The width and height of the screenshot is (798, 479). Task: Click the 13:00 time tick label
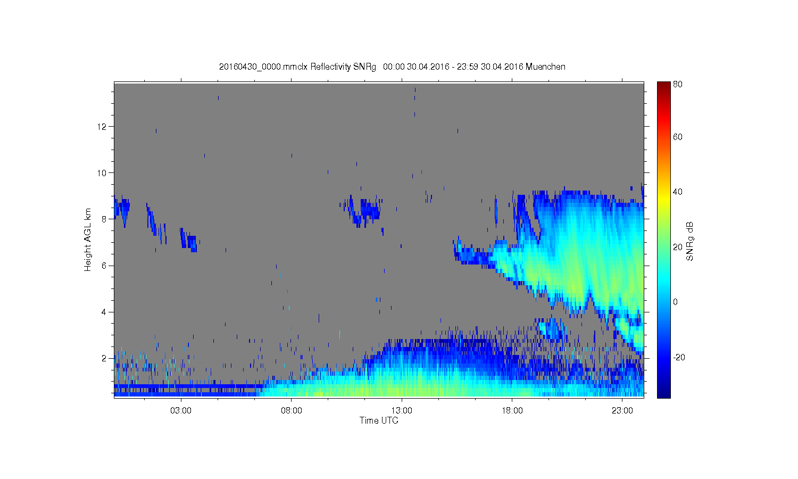(402, 411)
